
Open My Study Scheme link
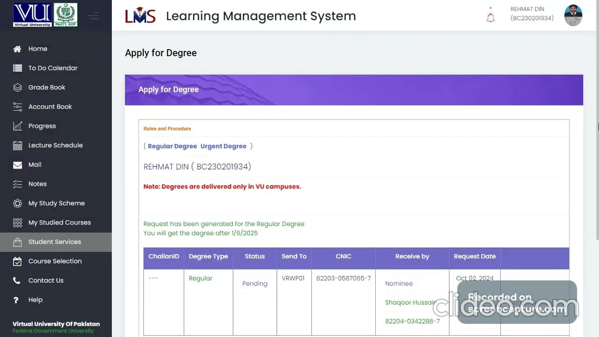point(57,203)
